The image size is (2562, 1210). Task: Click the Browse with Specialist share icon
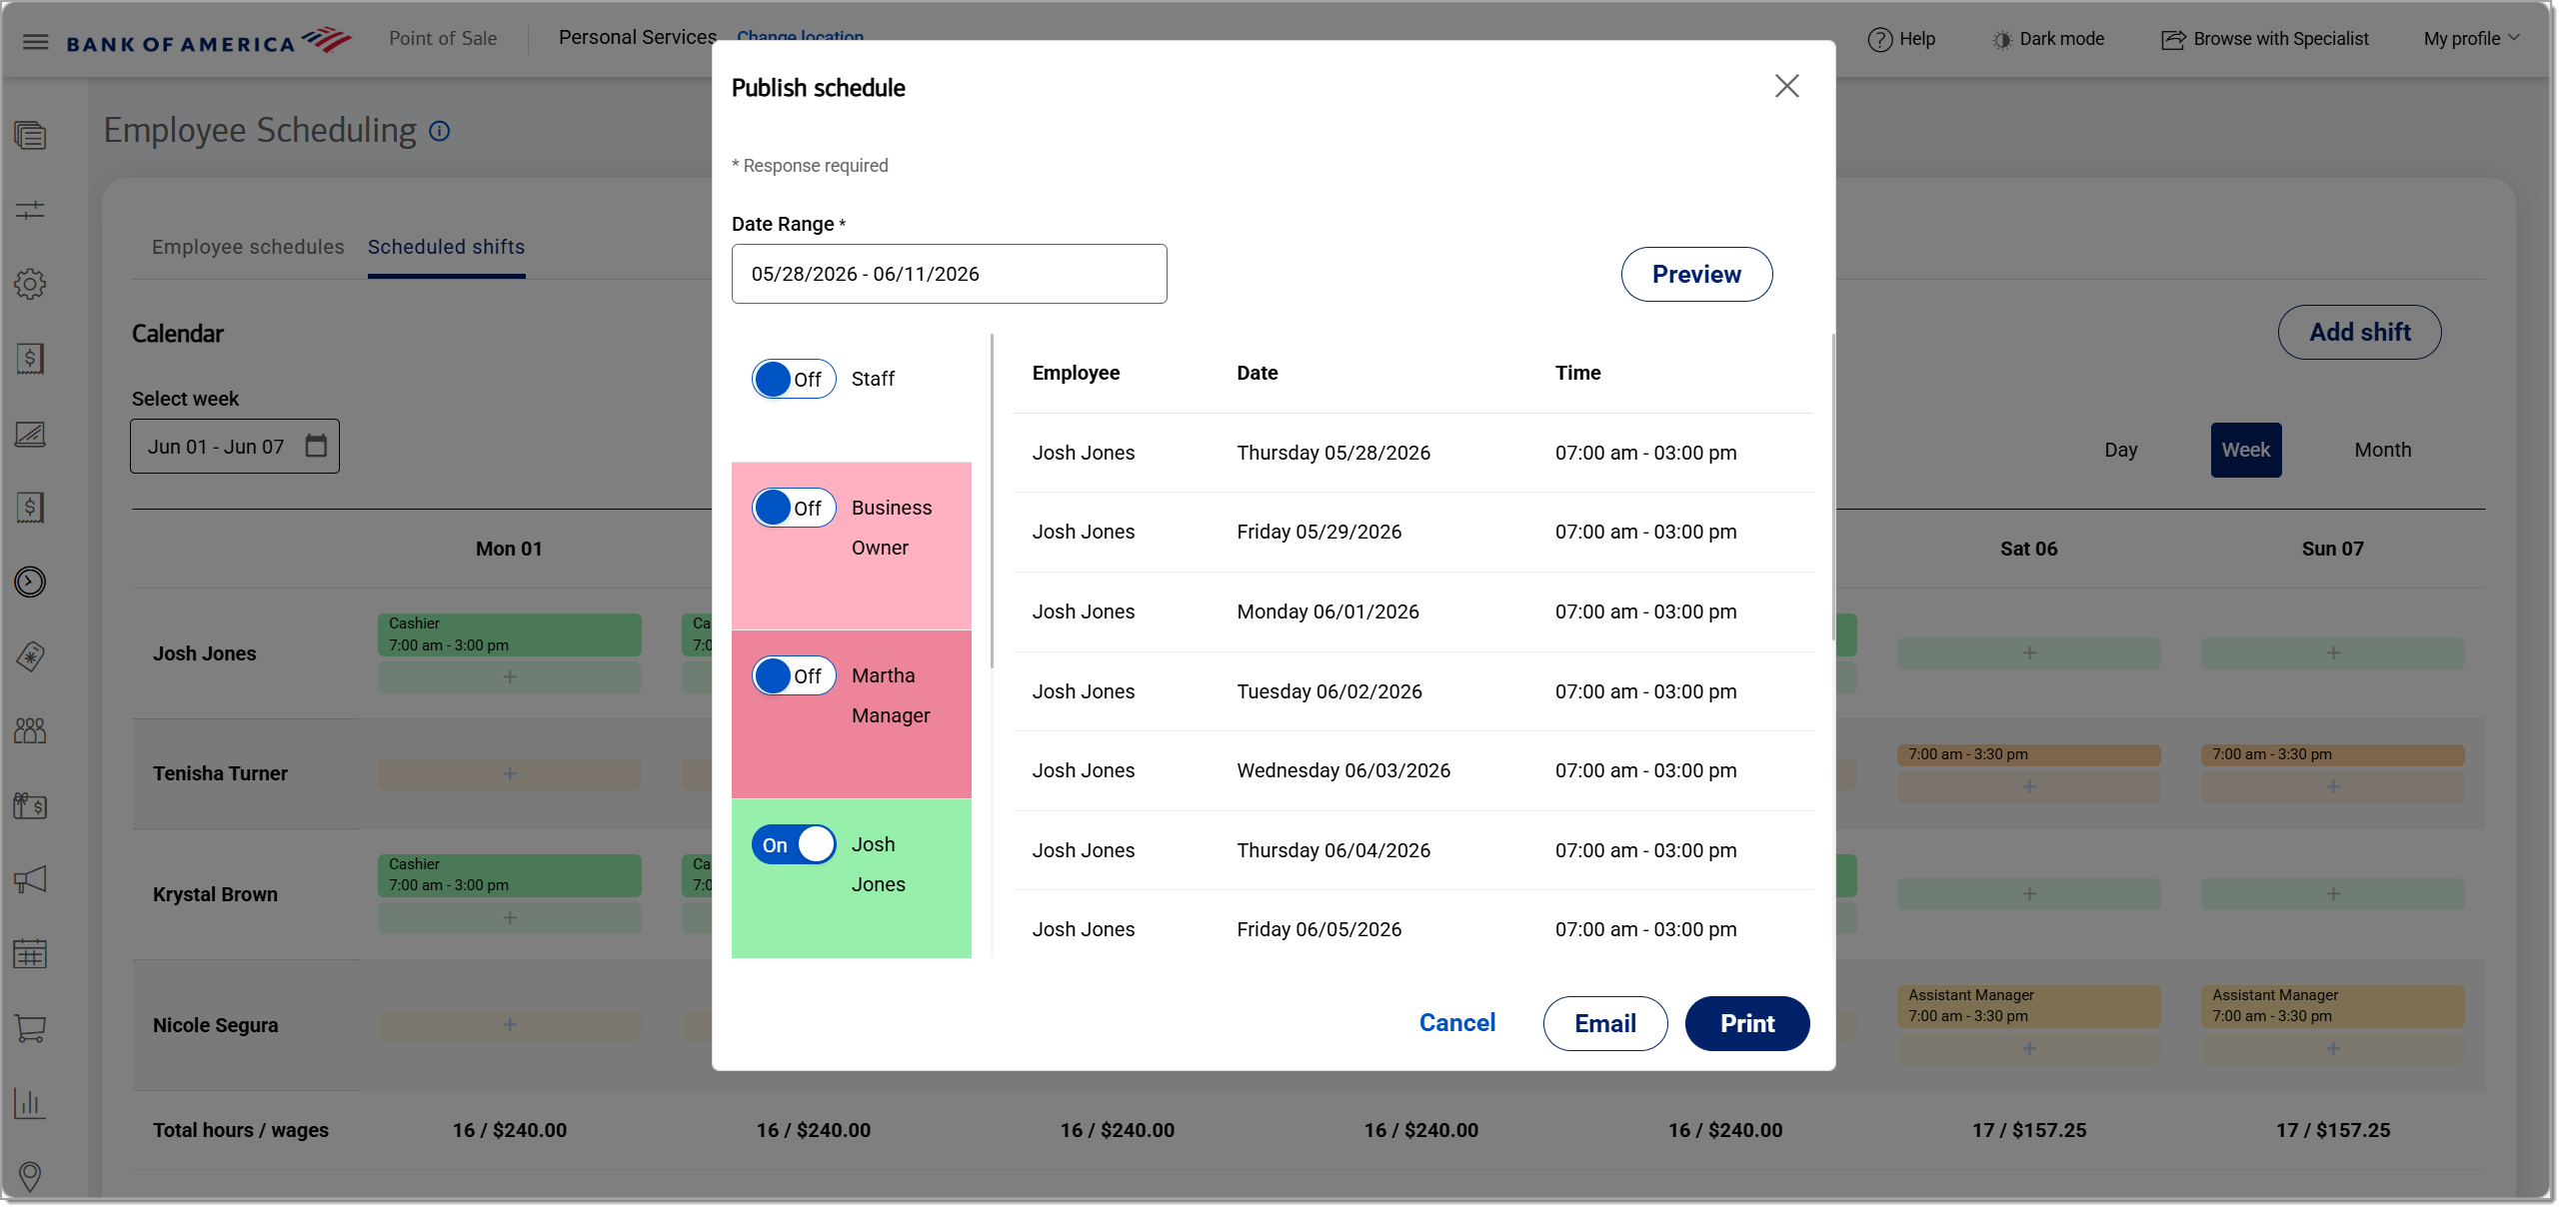[x=2172, y=40]
